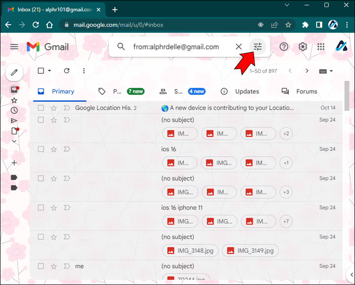Mark ios 16 iphone 11 email important
Image resolution: width=355 pixels, height=285 pixels.
click(67, 207)
